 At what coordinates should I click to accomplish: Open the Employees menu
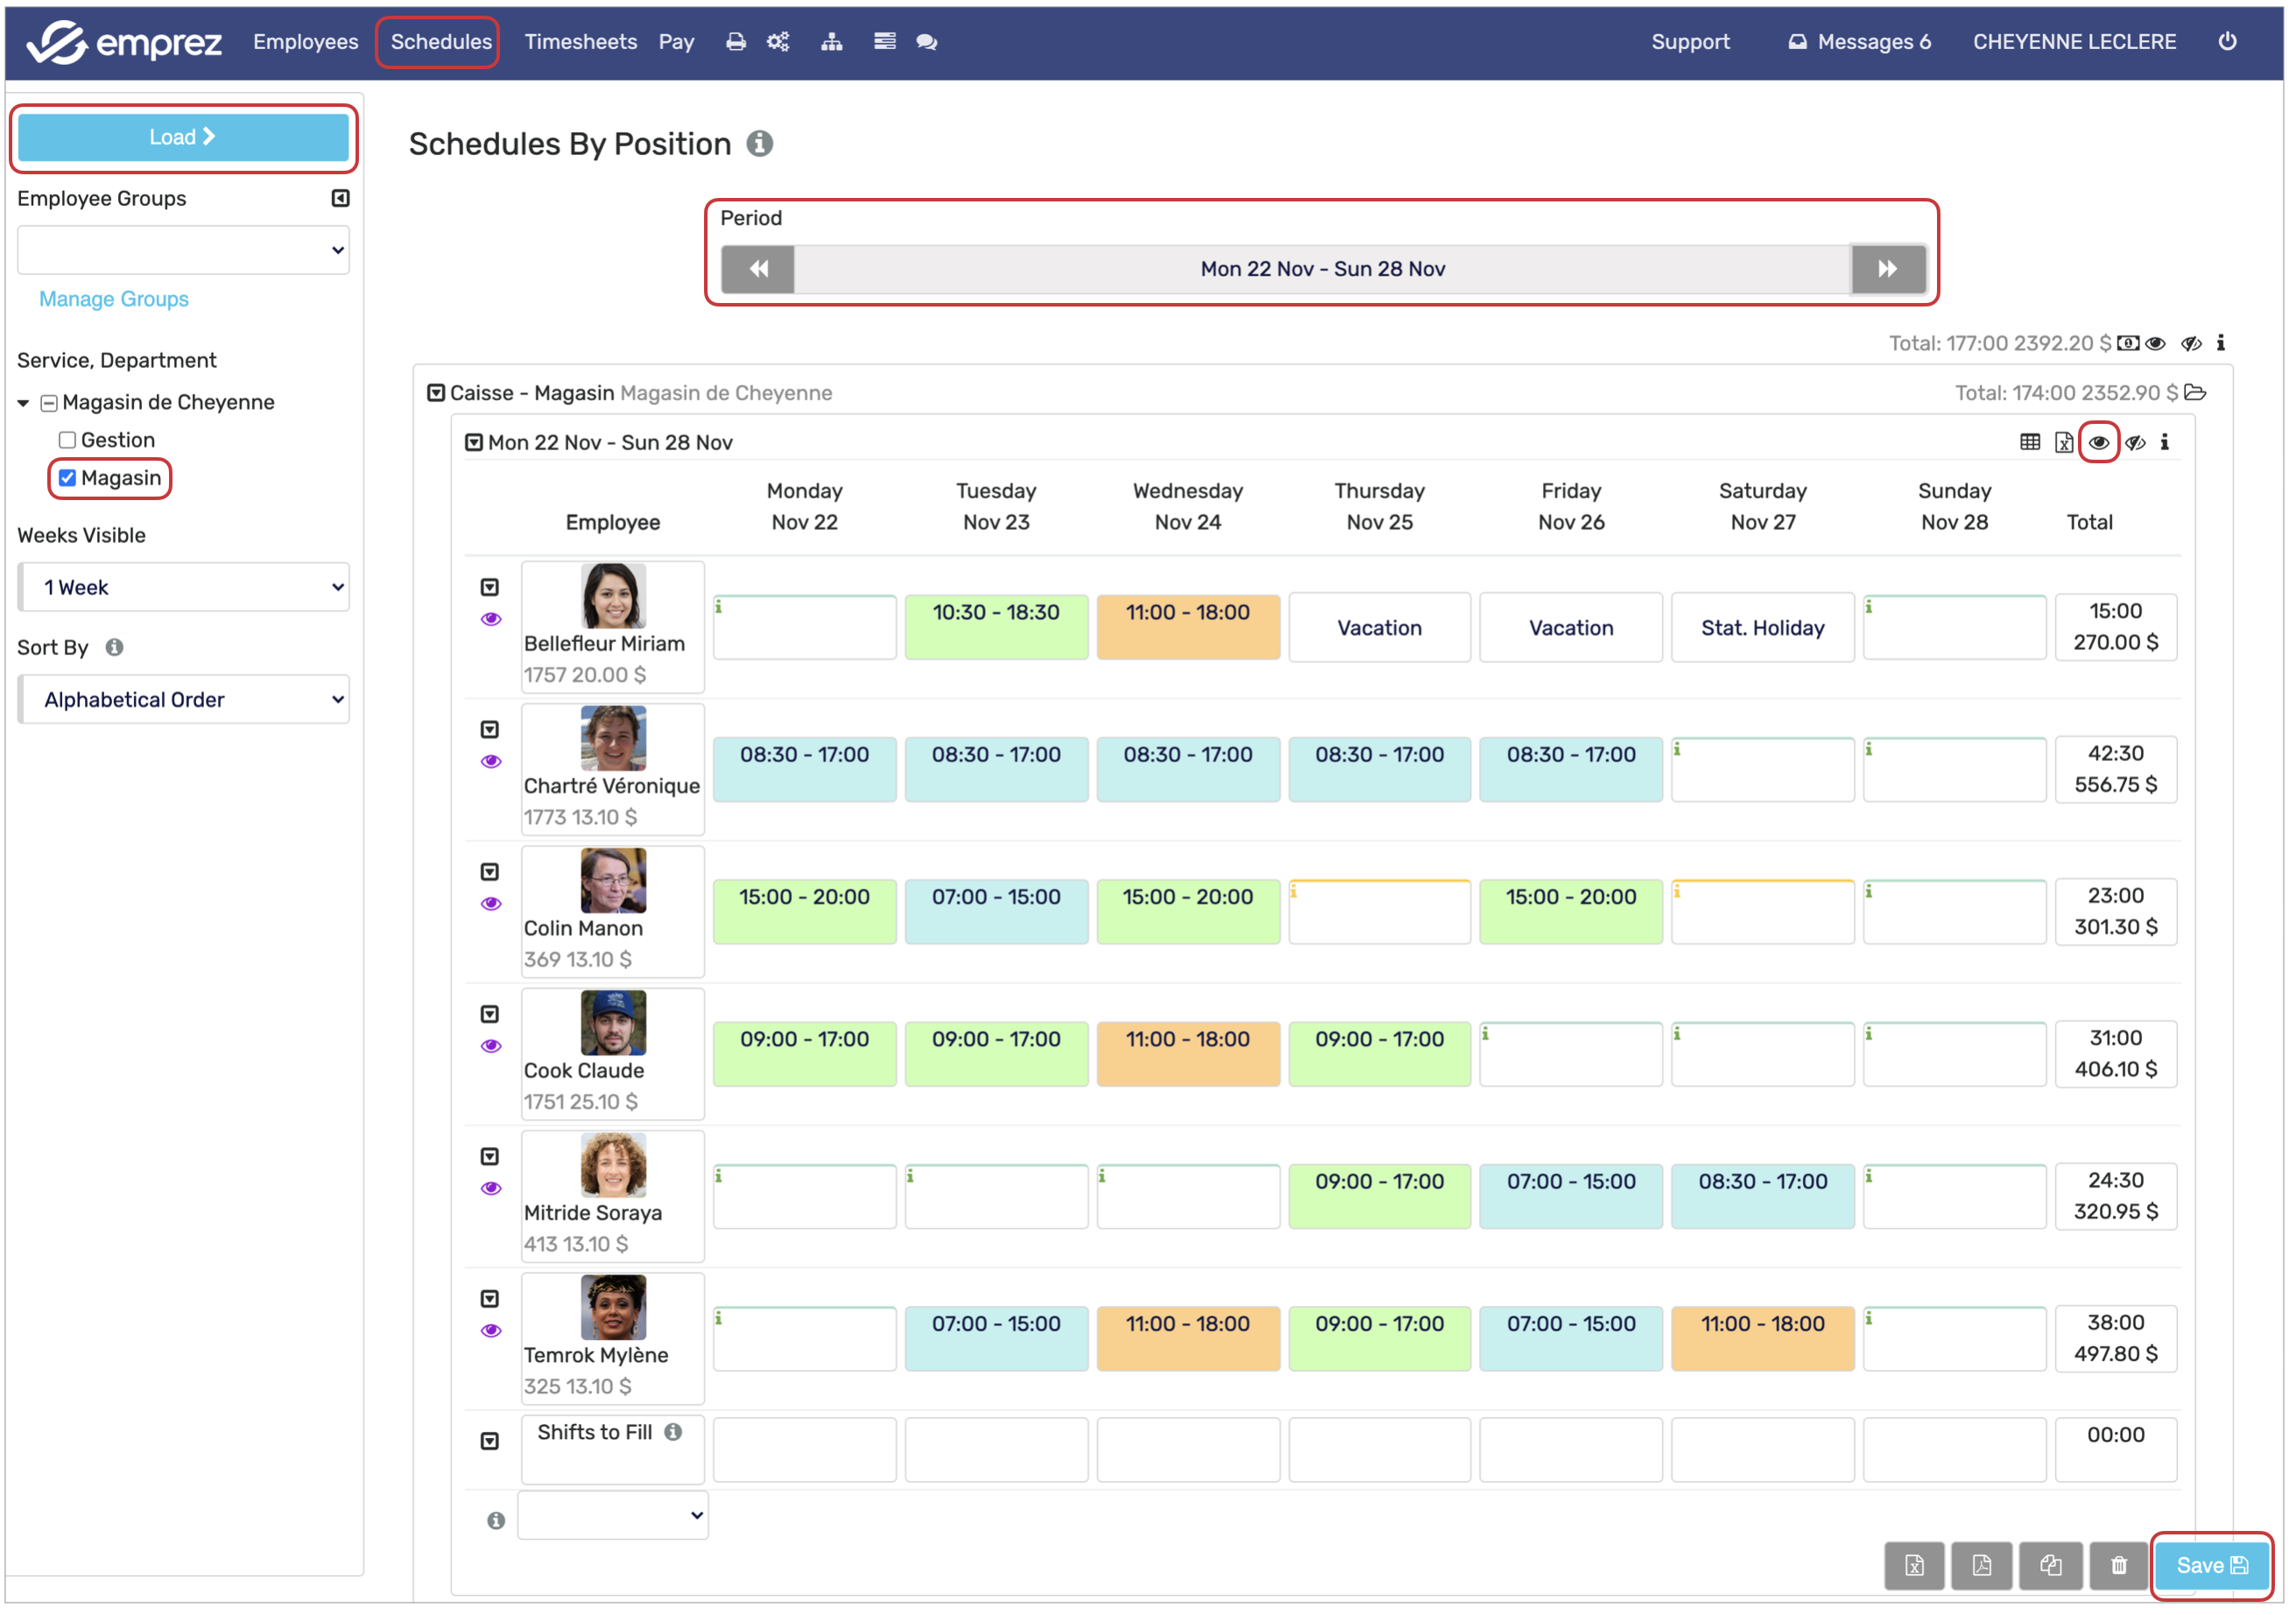305,42
